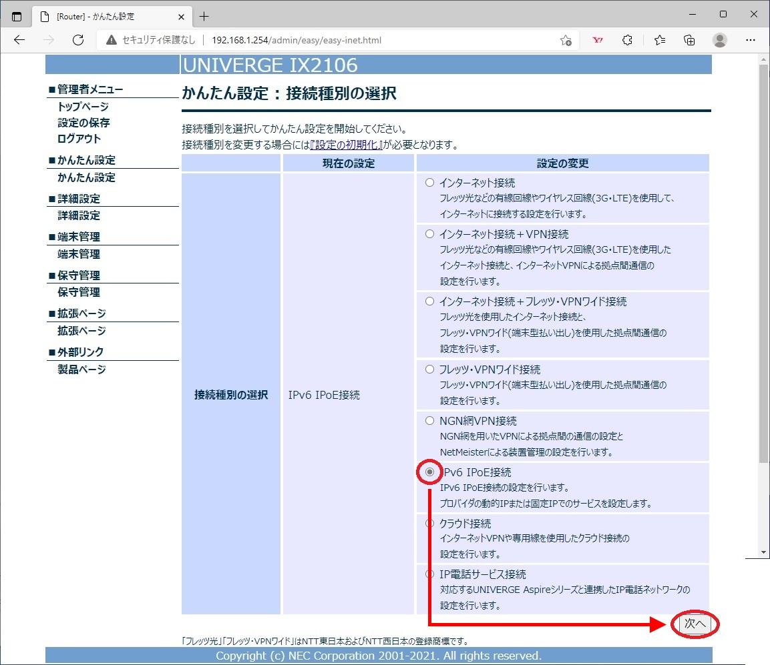Open the user profile avatar
Screen dimensions: 770x665
tap(719, 40)
